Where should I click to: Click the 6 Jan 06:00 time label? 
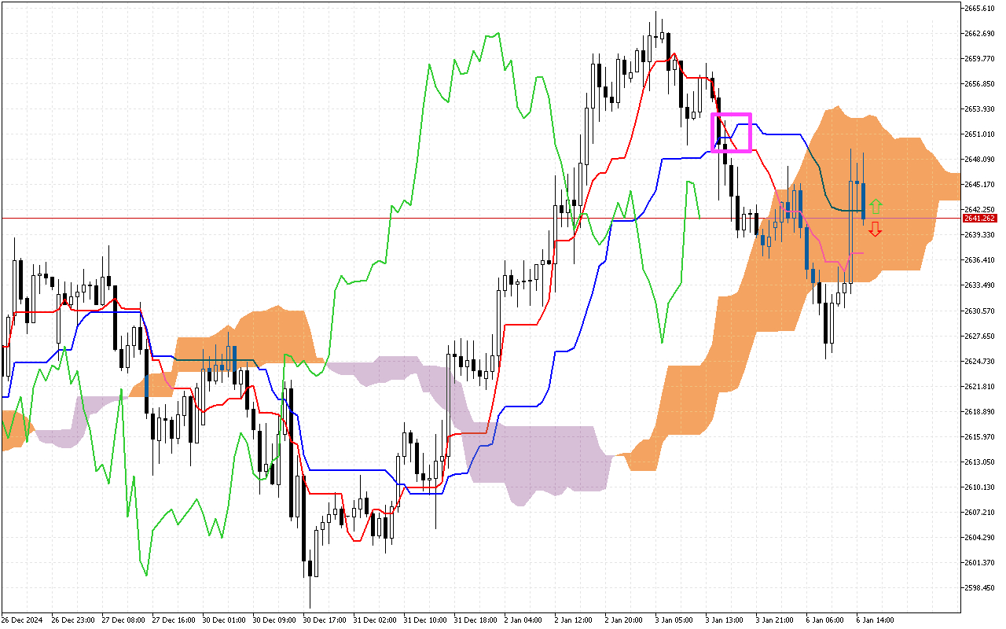825,620
